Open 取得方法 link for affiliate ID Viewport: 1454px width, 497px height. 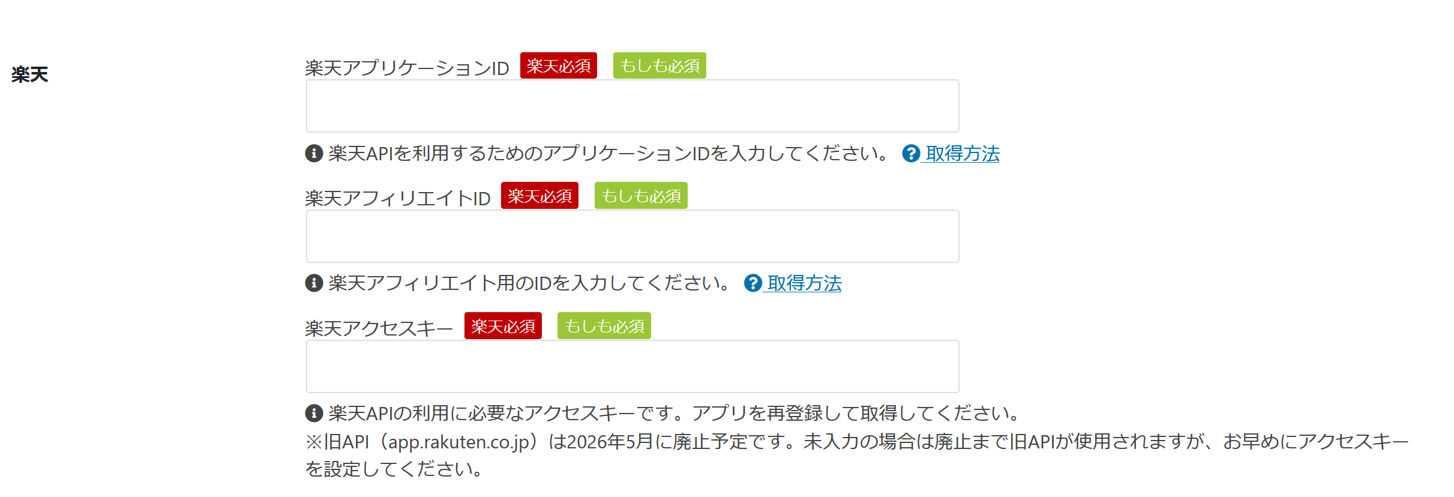[x=804, y=283]
